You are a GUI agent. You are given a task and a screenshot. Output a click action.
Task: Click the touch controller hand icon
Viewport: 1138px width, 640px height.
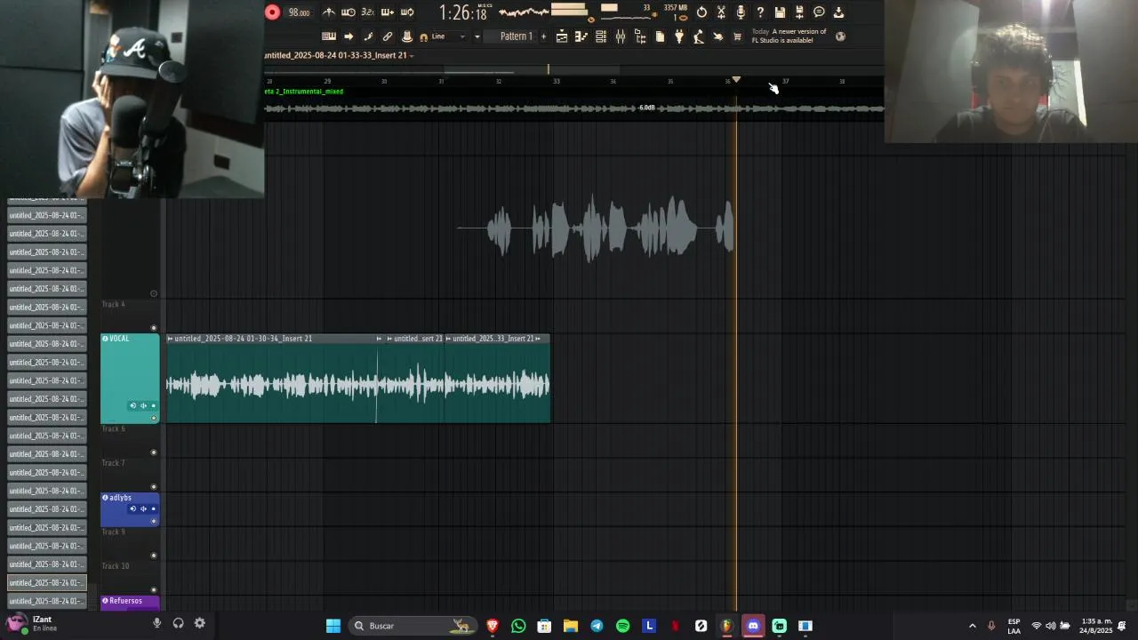pyautogui.click(x=718, y=36)
